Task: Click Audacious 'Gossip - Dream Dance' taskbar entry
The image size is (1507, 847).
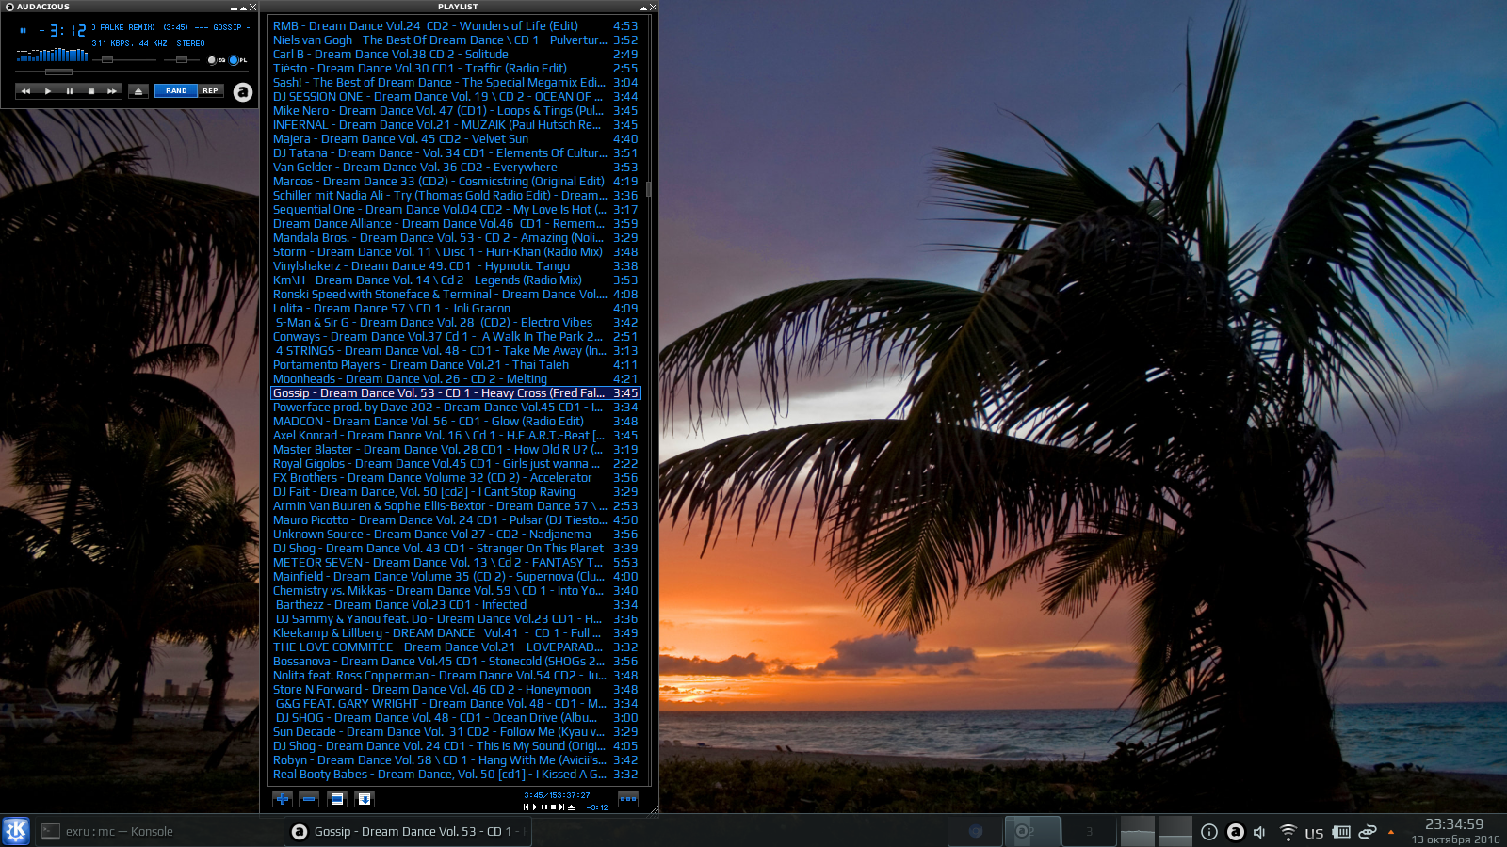Action: (408, 831)
